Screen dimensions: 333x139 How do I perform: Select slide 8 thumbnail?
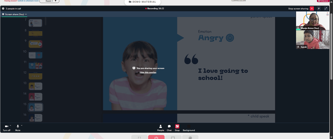click(x=36, y=34)
